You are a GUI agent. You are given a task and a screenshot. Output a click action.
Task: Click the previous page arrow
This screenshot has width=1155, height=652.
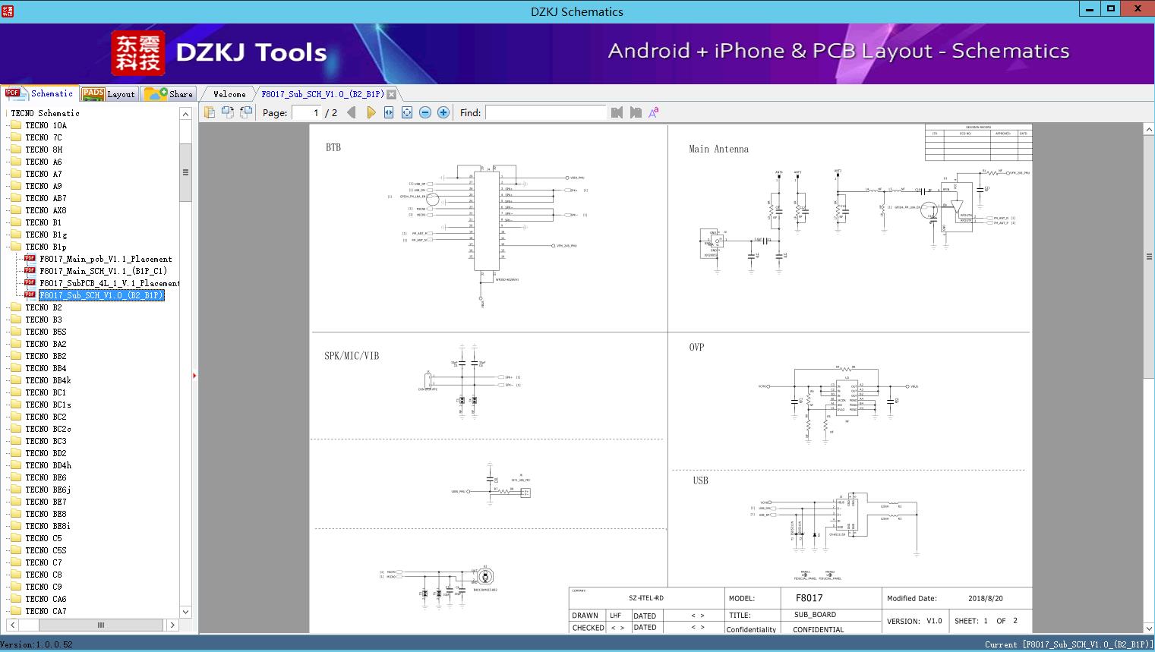click(351, 112)
